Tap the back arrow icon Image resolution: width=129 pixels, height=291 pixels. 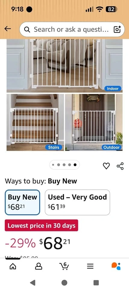tap(8, 29)
